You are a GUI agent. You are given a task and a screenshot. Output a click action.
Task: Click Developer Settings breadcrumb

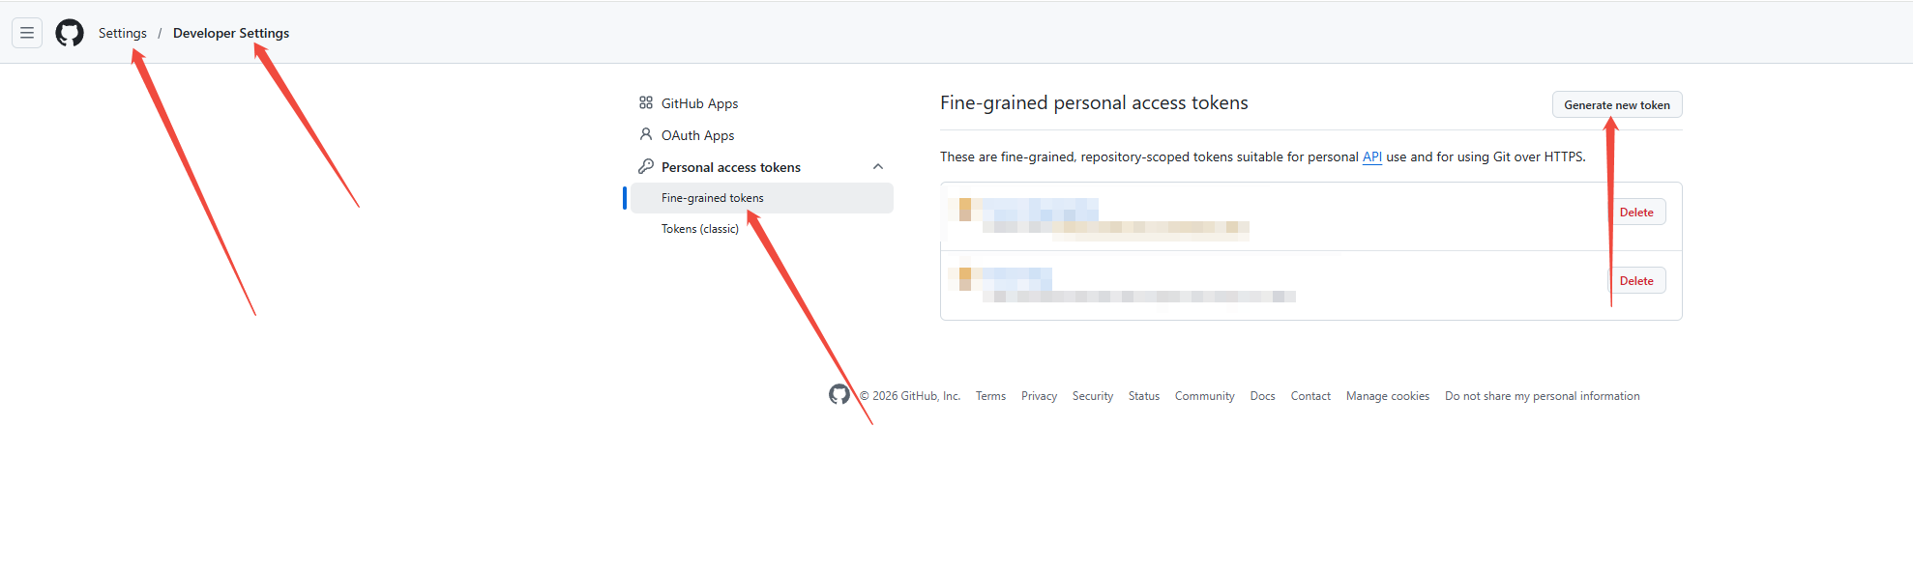(x=231, y=33)
